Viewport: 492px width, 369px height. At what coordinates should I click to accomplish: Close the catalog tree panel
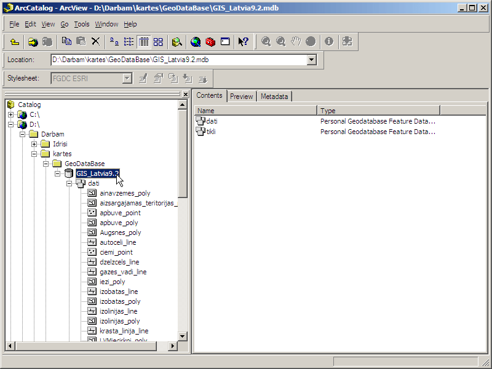pyautogui.click(x=186, y=94)
